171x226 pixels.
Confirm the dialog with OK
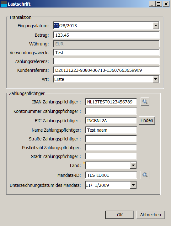pyautogui.click(x=120, y=215)
